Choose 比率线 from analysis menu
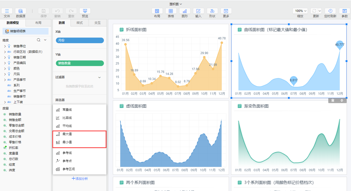 tap(79, 118)
